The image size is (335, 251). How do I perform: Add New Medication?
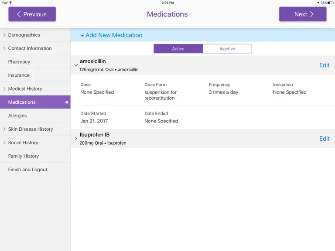[111, 35]
